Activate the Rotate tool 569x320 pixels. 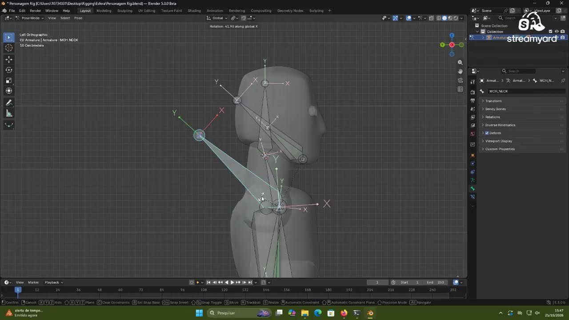(x=9, y=70)
